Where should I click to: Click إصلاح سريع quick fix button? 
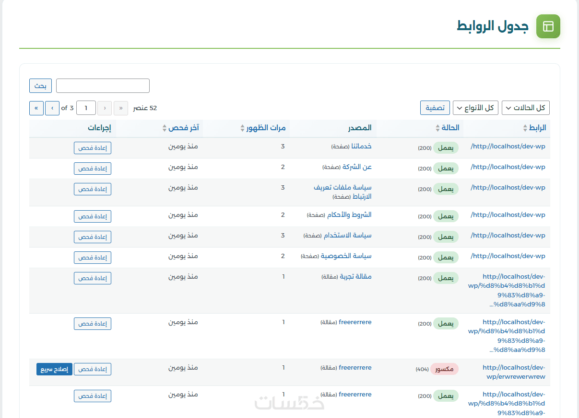point(54,369)
